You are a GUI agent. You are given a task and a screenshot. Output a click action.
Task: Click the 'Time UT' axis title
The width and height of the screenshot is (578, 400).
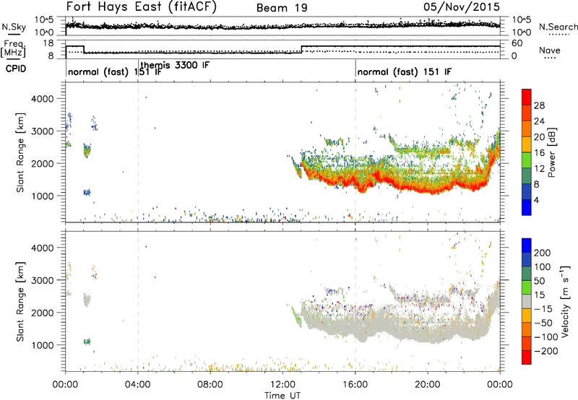pos(282,395)
